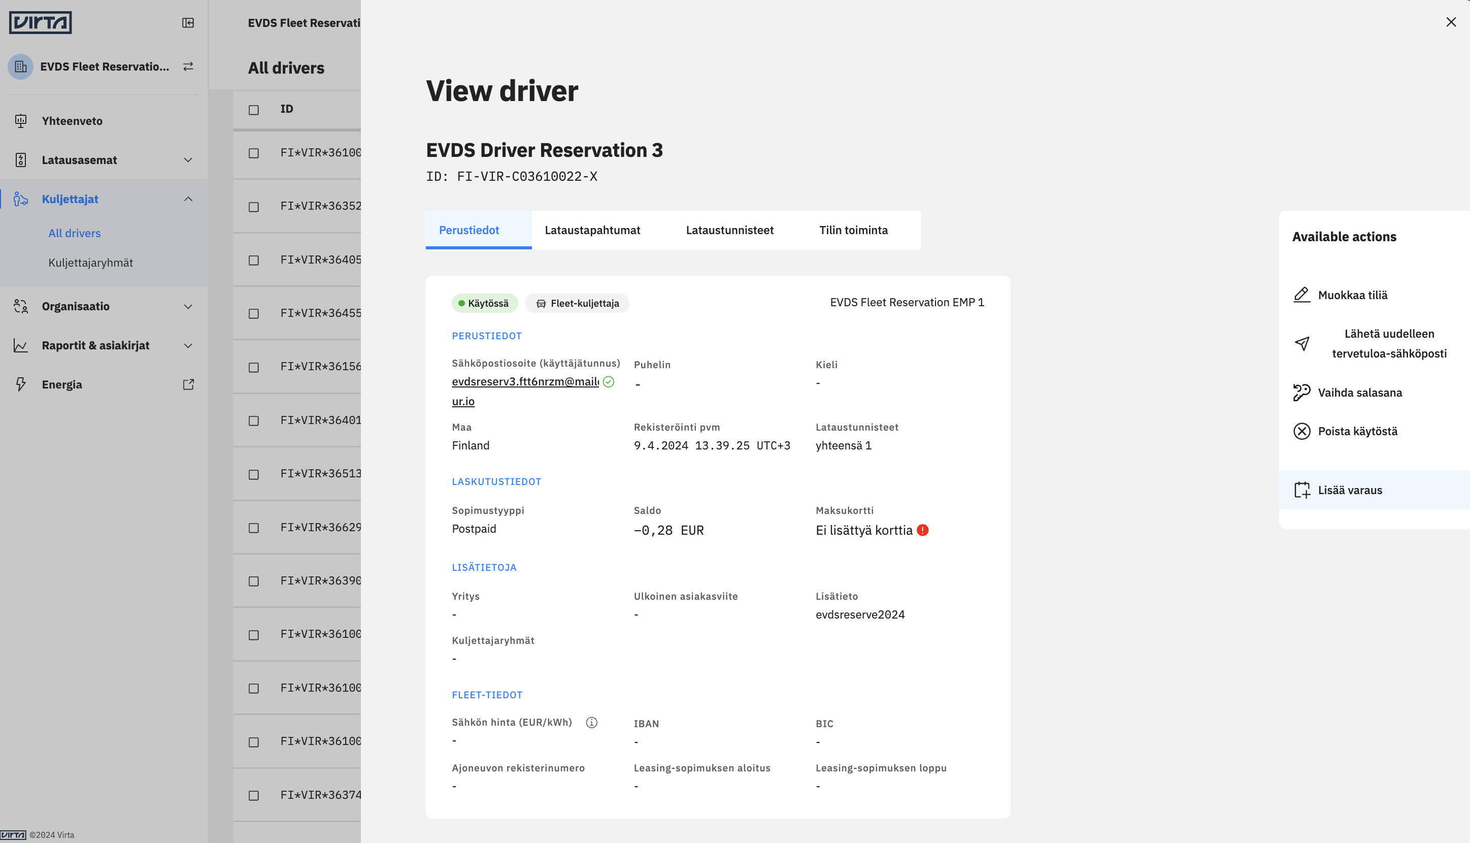Check the row FI*VIR*36401 checkbox

[x=253, y=421]
